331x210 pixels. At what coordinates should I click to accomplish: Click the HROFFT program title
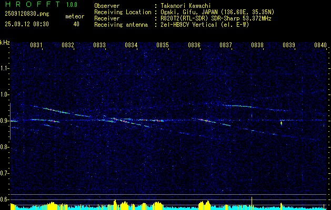click(32, 4)
